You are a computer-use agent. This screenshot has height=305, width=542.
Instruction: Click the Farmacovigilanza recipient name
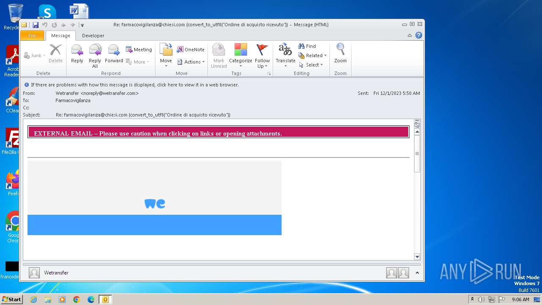[73, 100]
